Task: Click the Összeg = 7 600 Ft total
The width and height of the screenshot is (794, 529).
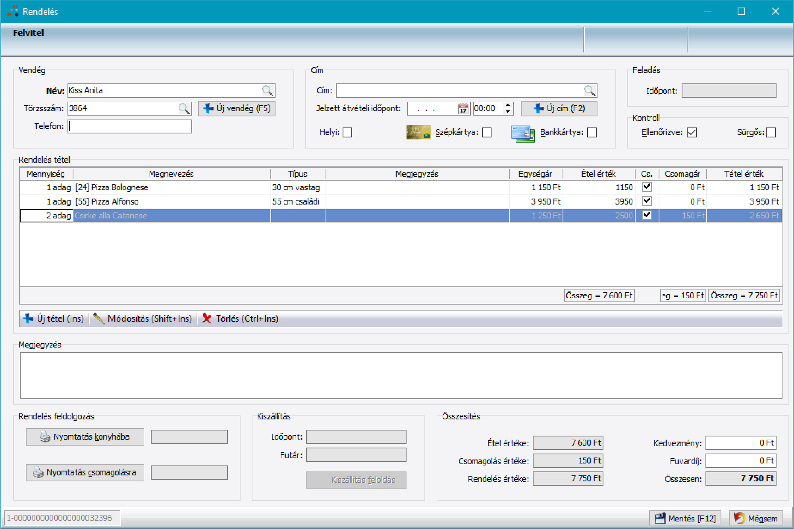Action: click(599, 295)
